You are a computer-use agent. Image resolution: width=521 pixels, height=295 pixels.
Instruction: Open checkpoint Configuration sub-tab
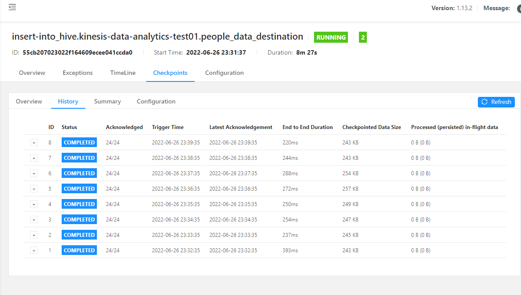click(x=156, y=101)
